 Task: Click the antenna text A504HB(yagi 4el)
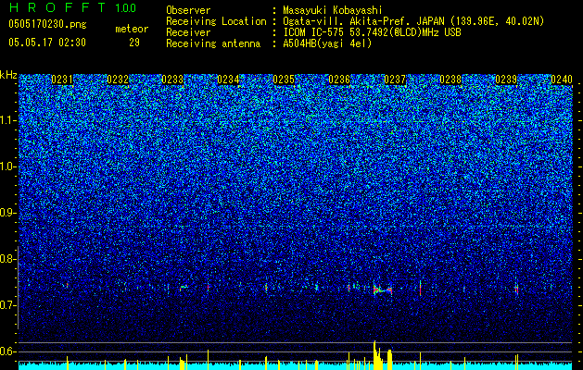point(327,43)
